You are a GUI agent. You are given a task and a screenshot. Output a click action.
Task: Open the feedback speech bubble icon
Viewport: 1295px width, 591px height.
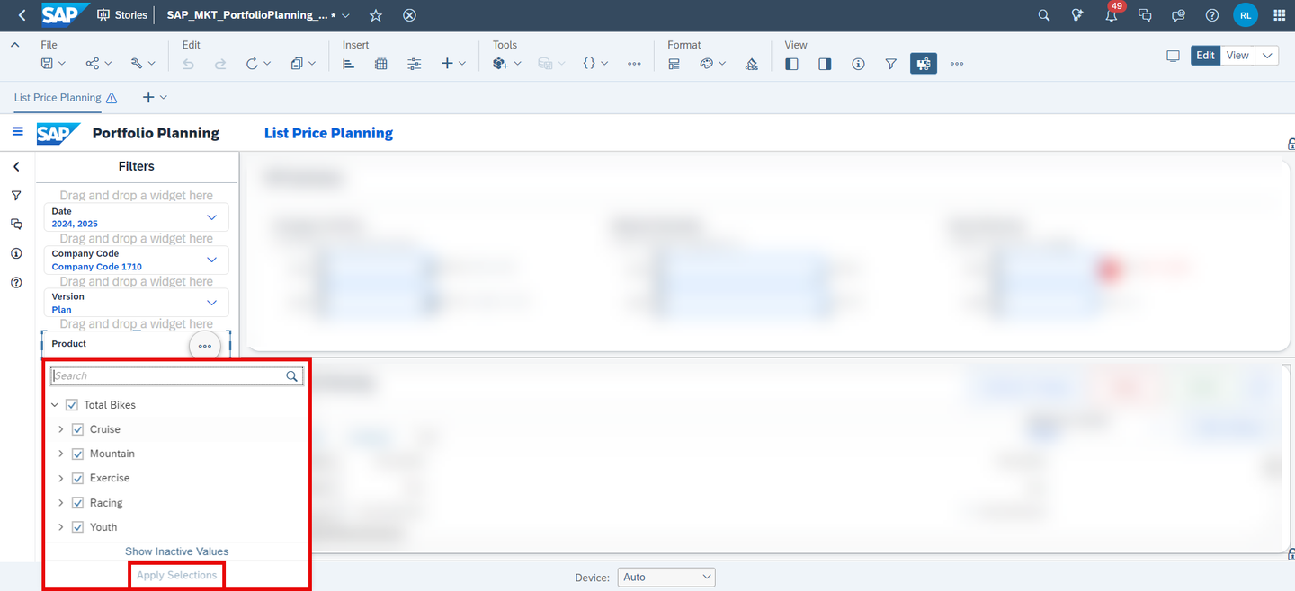pos(1178,15)
